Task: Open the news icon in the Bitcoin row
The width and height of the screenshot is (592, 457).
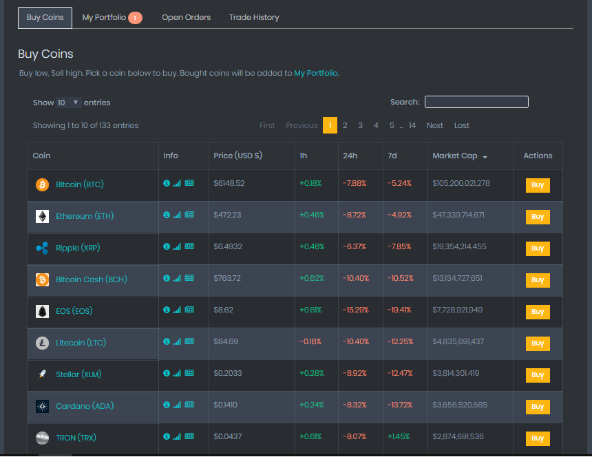Action: 189,183
